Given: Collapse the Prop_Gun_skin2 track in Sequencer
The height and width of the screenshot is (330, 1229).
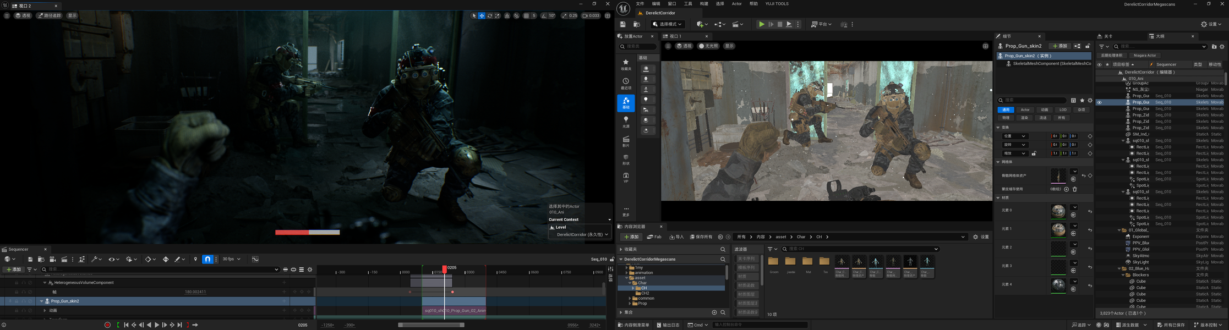Looking at the screenshot, I should 41,301.
